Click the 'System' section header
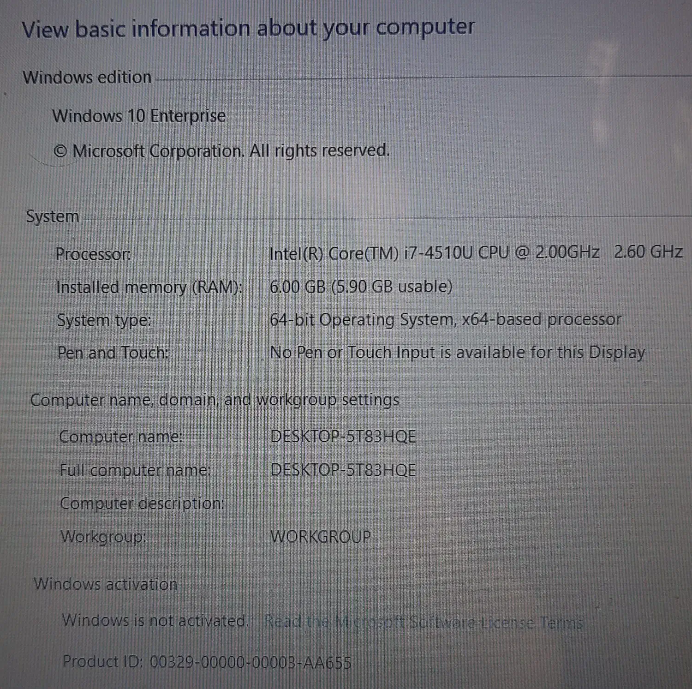The height and width of the screenshot is (689, 692). click(53, 216)
